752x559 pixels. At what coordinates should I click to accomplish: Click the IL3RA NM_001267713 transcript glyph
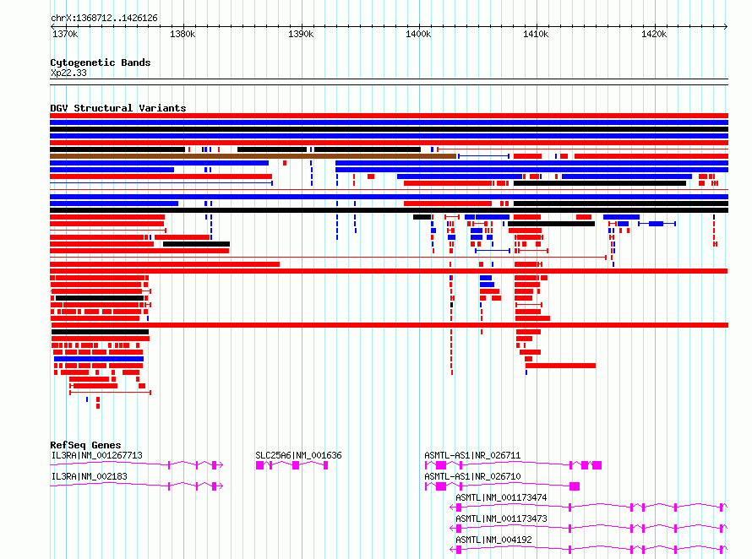137,465
